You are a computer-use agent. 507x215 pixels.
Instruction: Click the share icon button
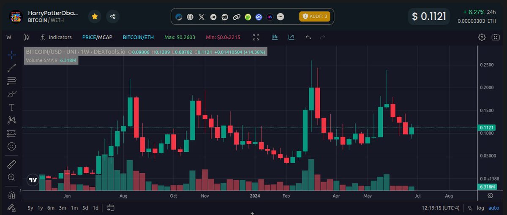tap(113, 16)
